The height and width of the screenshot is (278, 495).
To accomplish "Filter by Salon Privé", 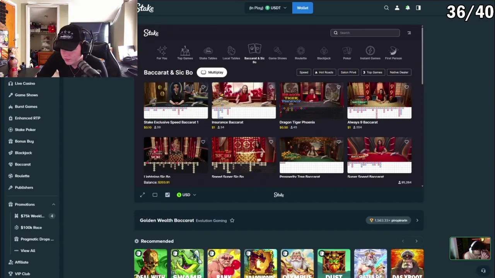I will coord(348,72).
